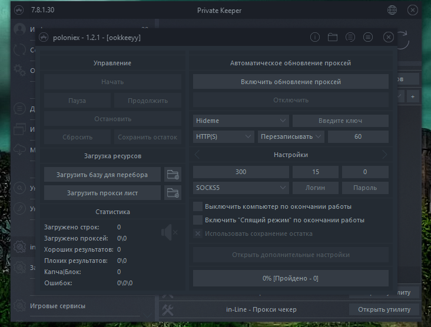
Task: Open the folder icon in poloniex title bar
Action: coord(333,37)
